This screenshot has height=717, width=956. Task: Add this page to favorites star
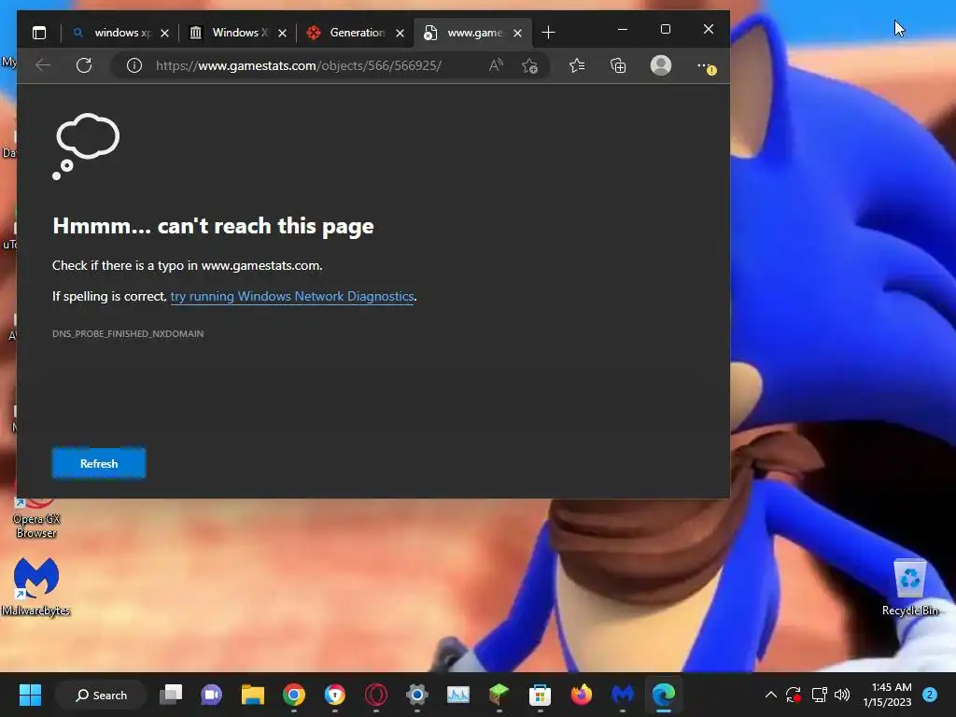pyautogui.click(x=530, y=65)
